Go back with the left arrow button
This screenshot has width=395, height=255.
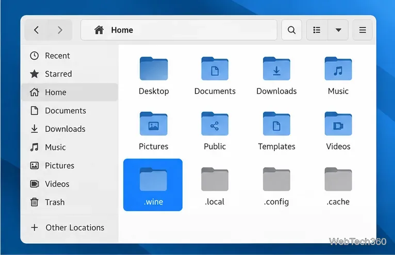(x=36, y=30)
